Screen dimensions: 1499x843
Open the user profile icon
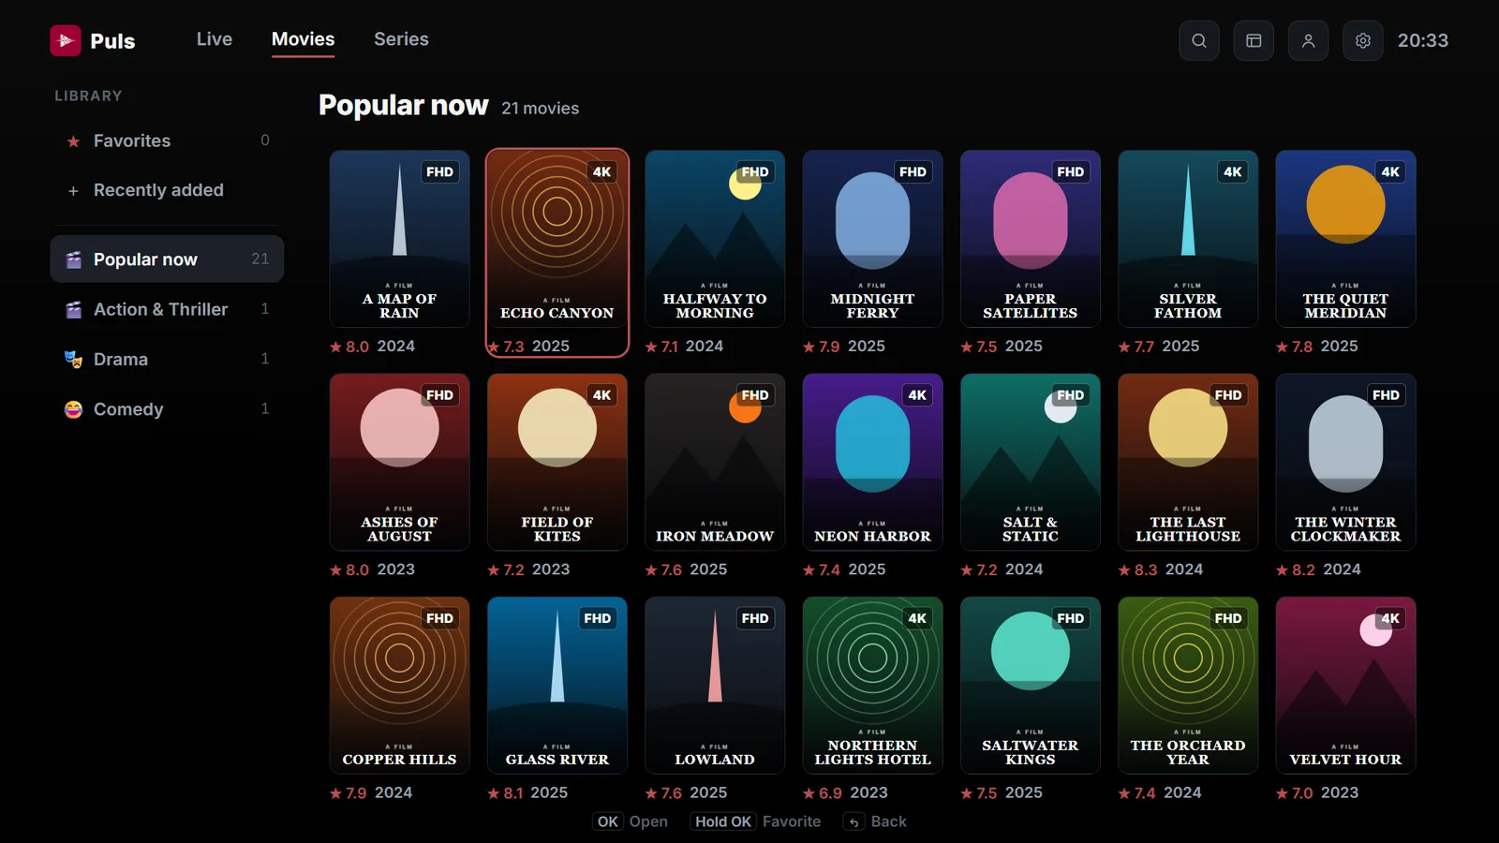1308,40
